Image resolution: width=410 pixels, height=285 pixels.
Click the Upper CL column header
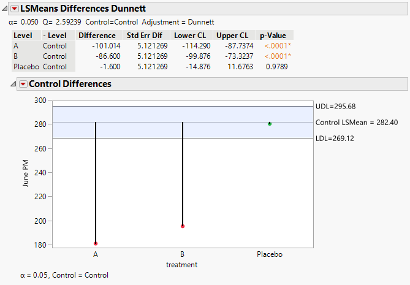coord(232,36)
